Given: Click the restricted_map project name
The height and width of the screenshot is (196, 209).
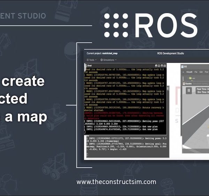Looking at the screenshot, I should [110, 53].
